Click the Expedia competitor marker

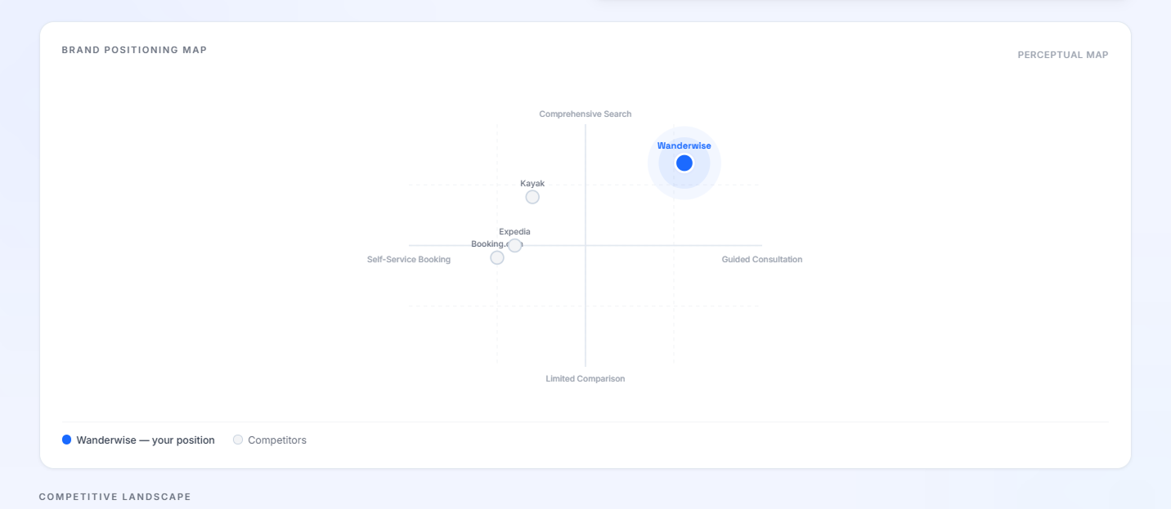[x=514, y=245]
